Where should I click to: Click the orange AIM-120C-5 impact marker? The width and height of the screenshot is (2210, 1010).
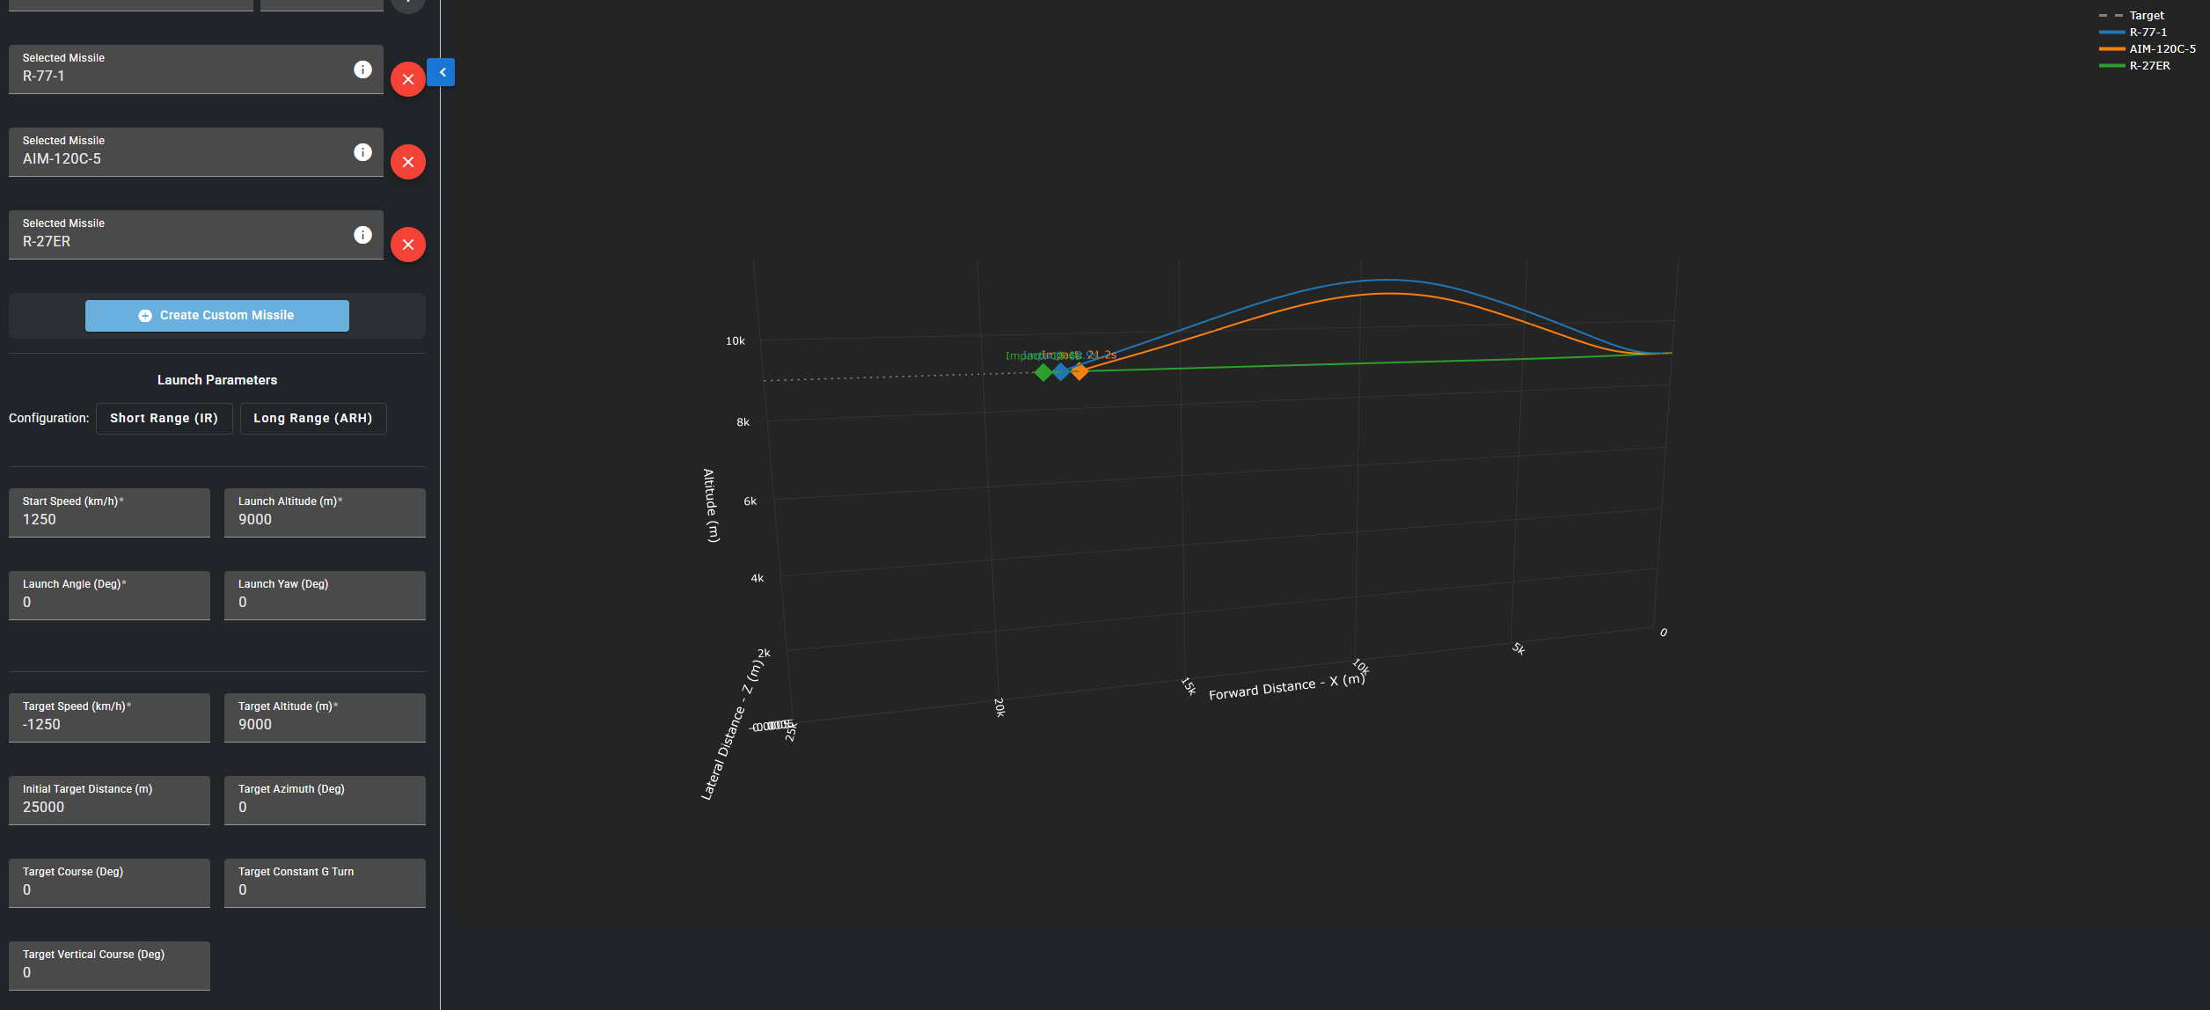pyautogui.click(x=1080, y=372)
